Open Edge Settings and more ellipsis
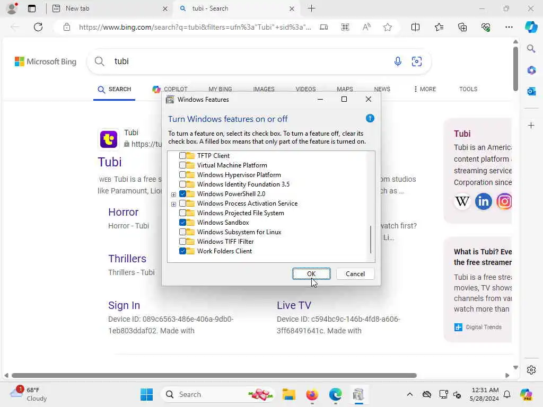Viewport: 543px width, 407px height. [x=509, y=27]
